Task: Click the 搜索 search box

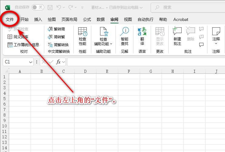Action: click(188, 7)
